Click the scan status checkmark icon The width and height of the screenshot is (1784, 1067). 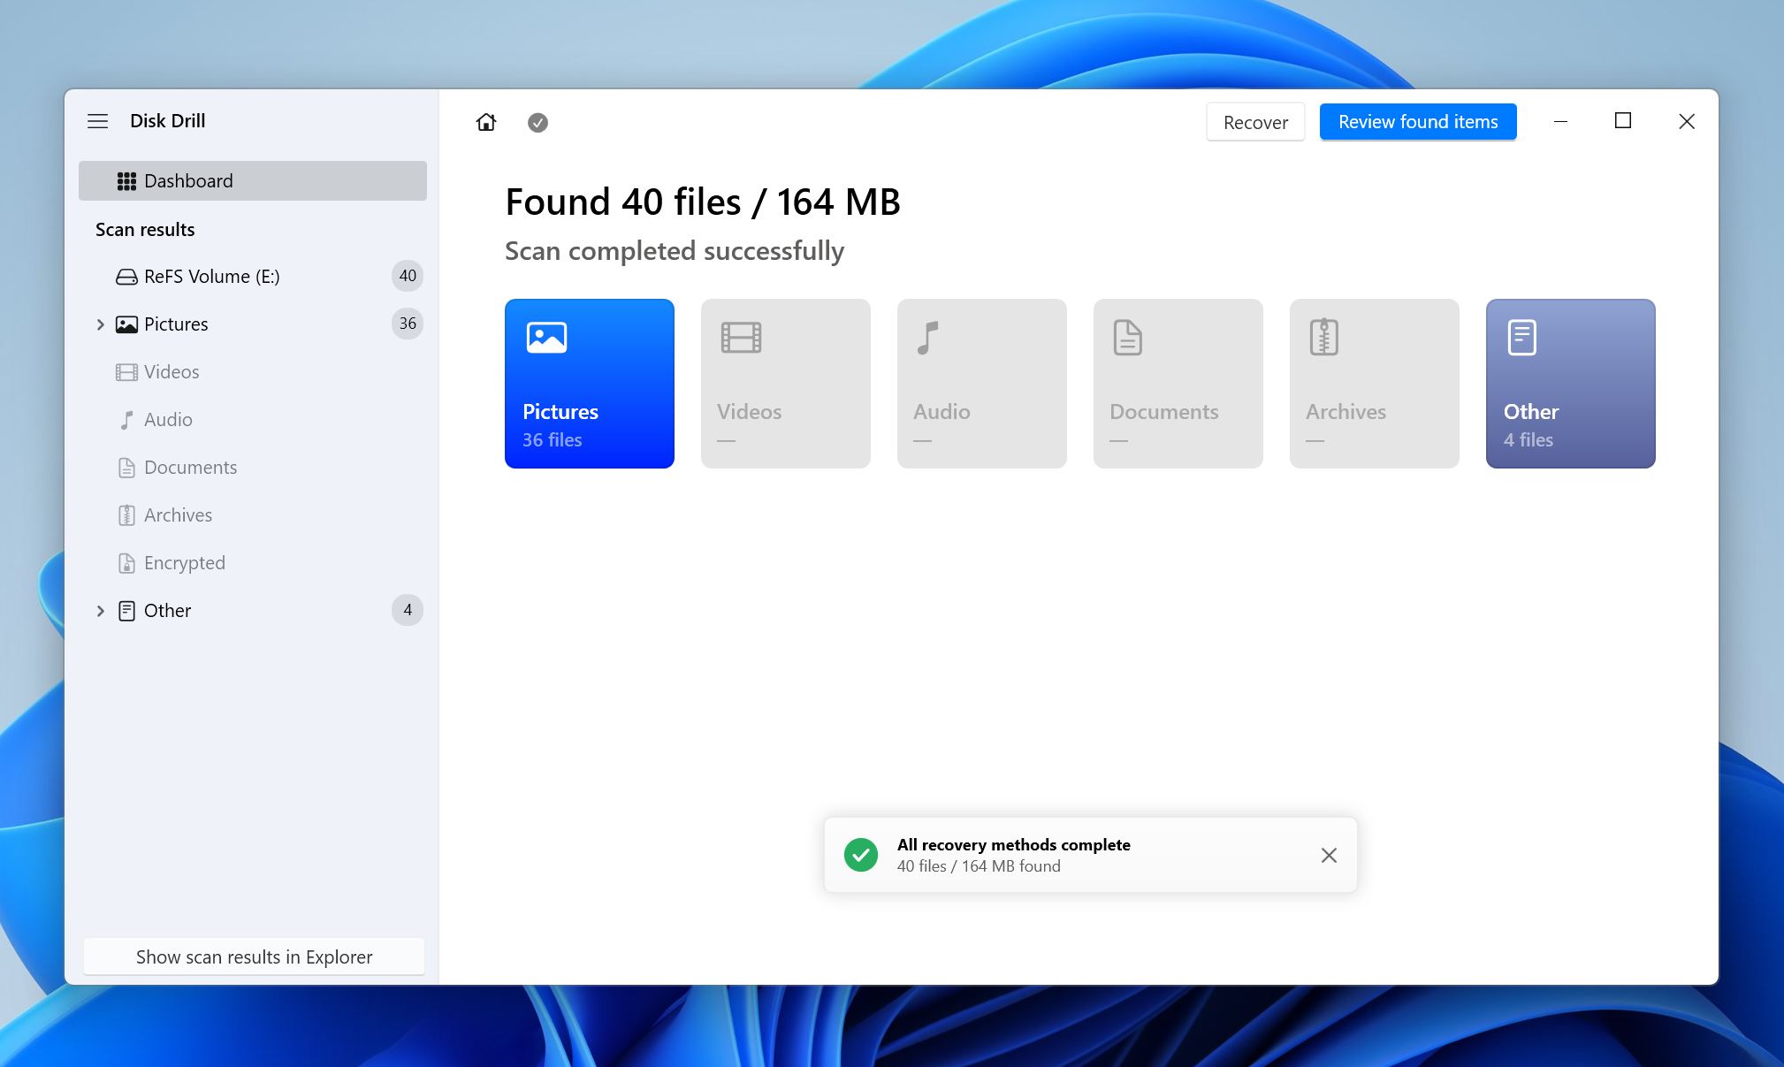[x=537, y=123]
